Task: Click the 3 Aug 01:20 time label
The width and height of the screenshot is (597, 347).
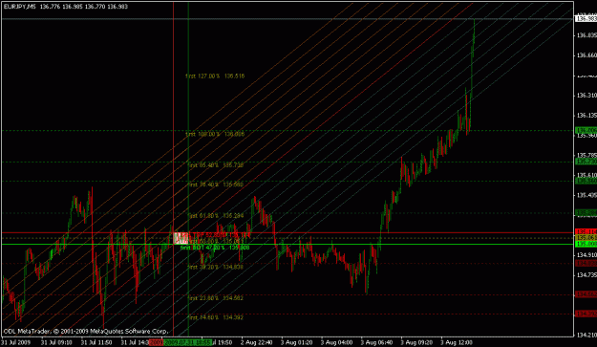Action: click(x=297, y=342)
